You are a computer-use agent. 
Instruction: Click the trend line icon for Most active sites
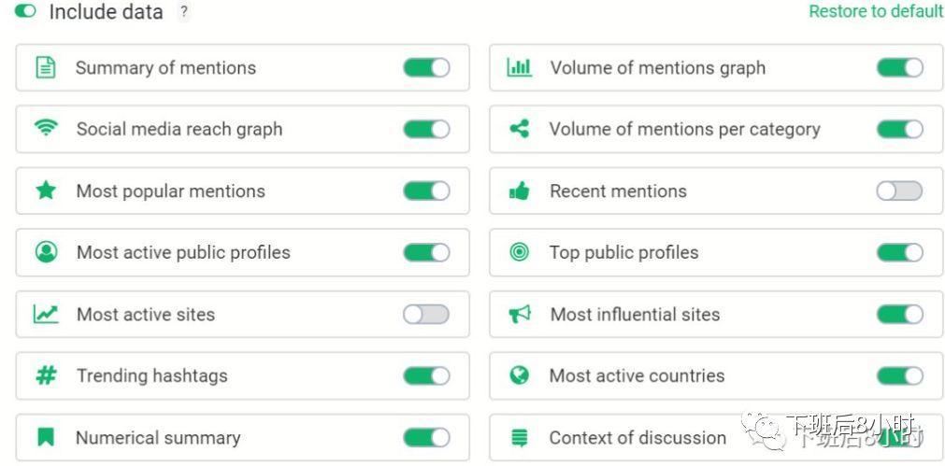(46, 314)
